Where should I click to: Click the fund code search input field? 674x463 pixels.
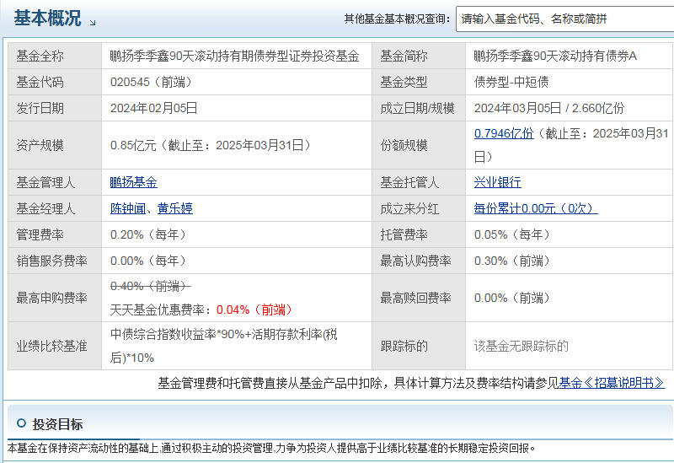tap(564, 19)
